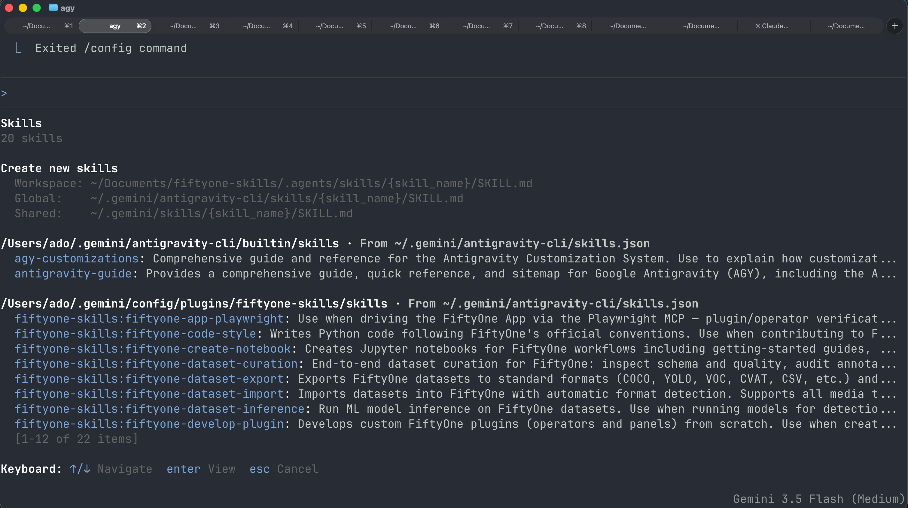Click the Shared skills path line
The image size is (908, 508).
click(x=184, y=213)
